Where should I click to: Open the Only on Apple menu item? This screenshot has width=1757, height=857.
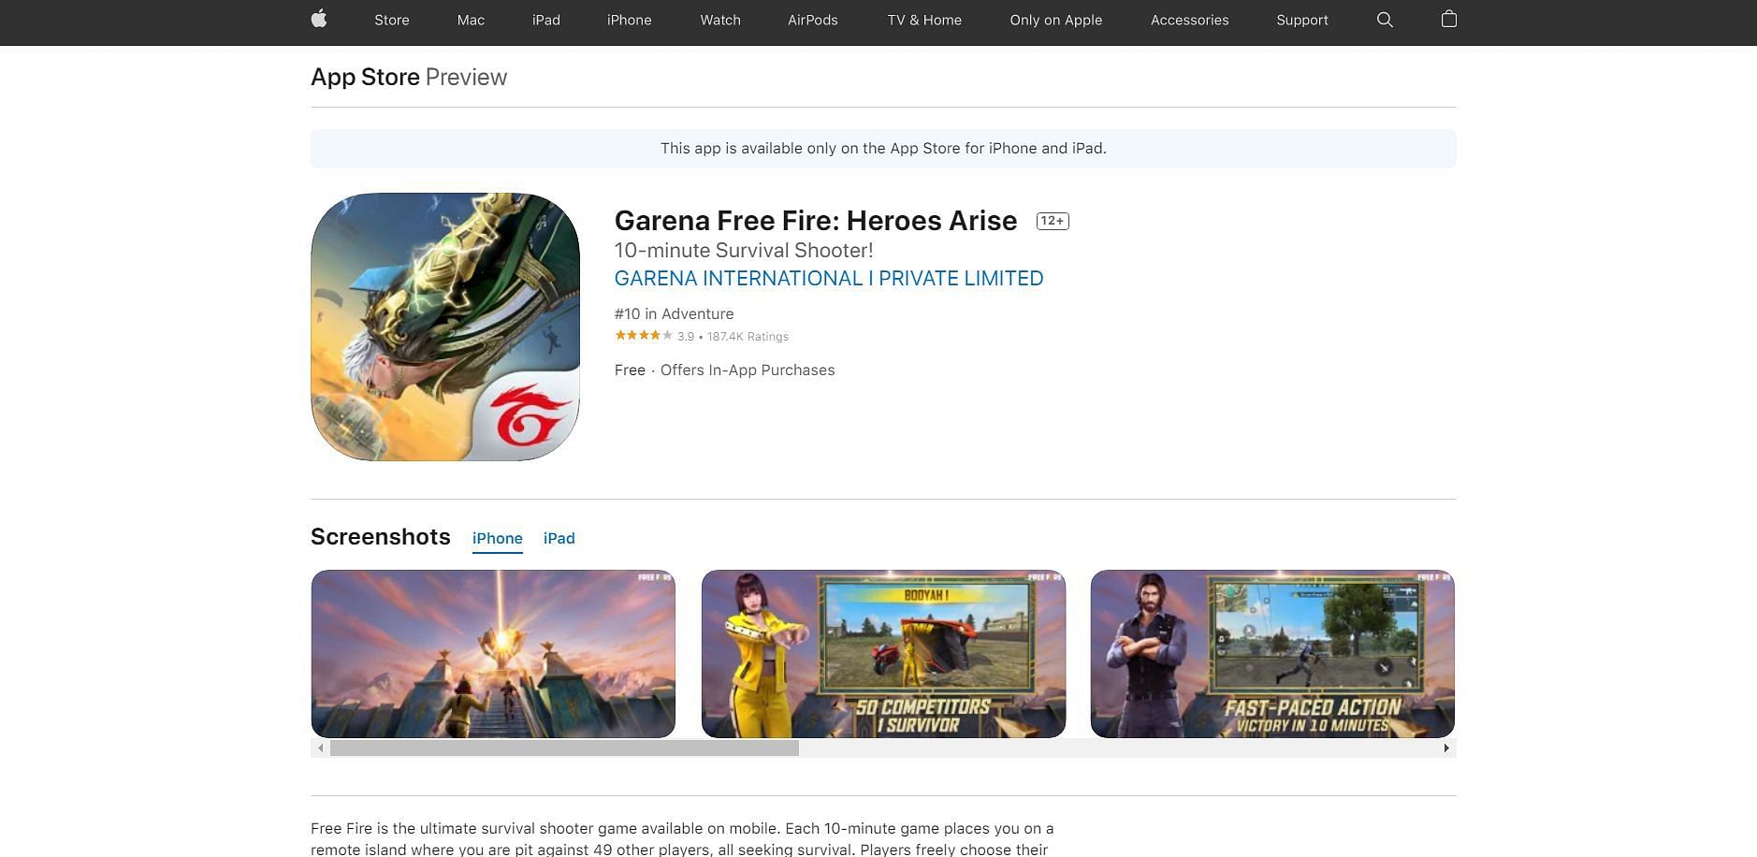coord(1055,20)
